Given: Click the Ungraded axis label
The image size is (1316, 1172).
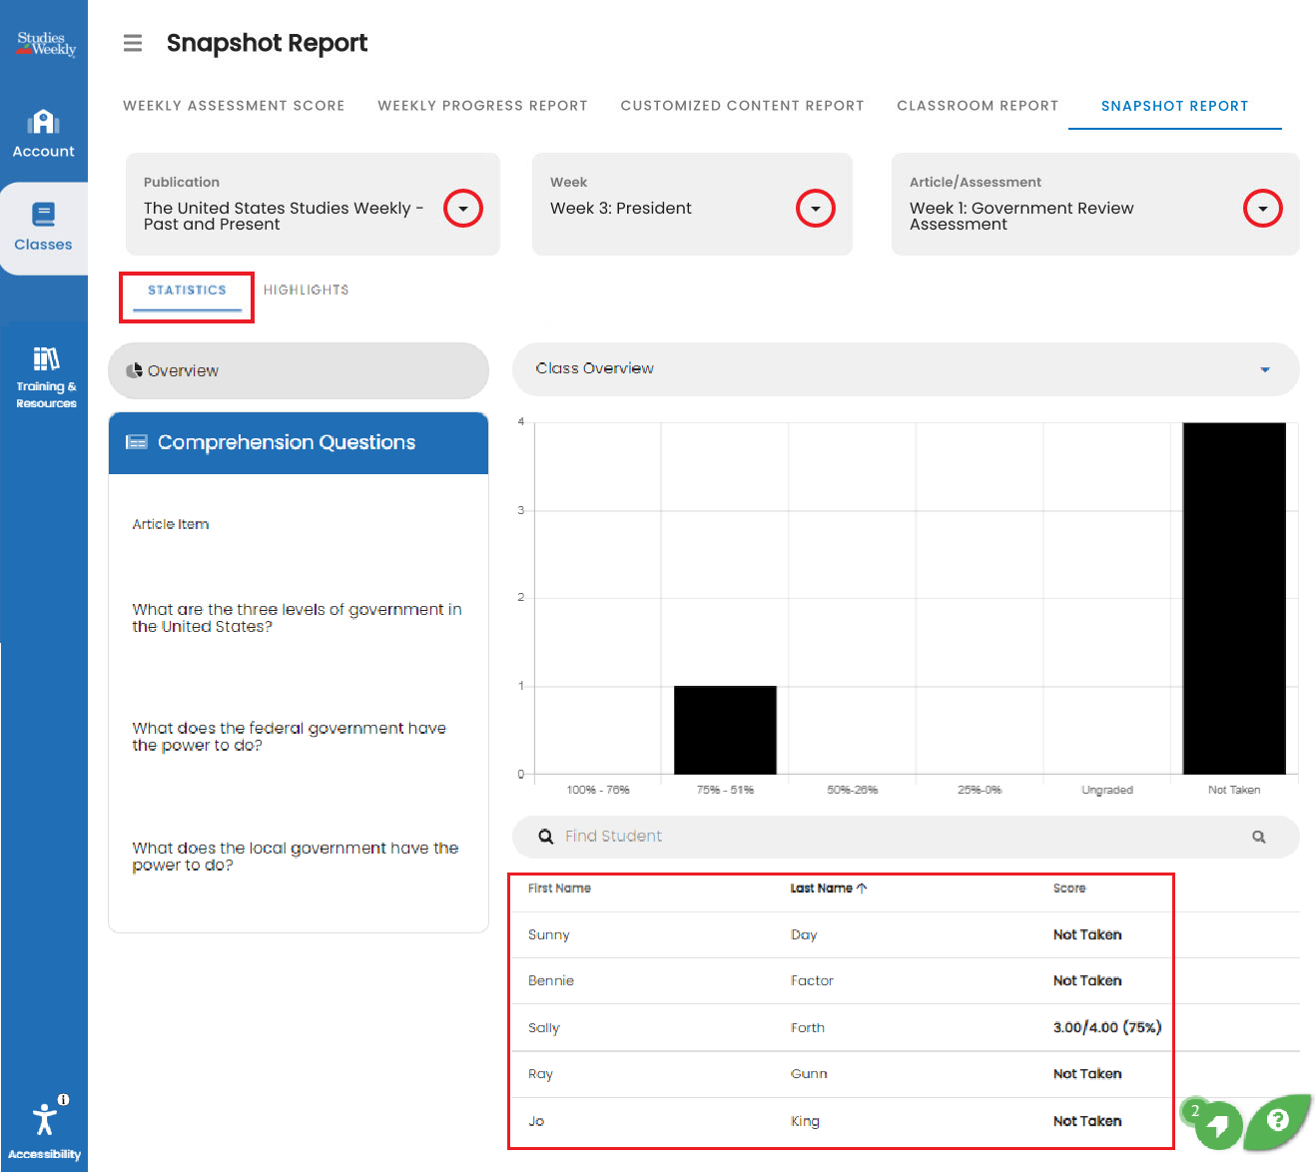Looking at the screenshot, I should click(1107, 790).
